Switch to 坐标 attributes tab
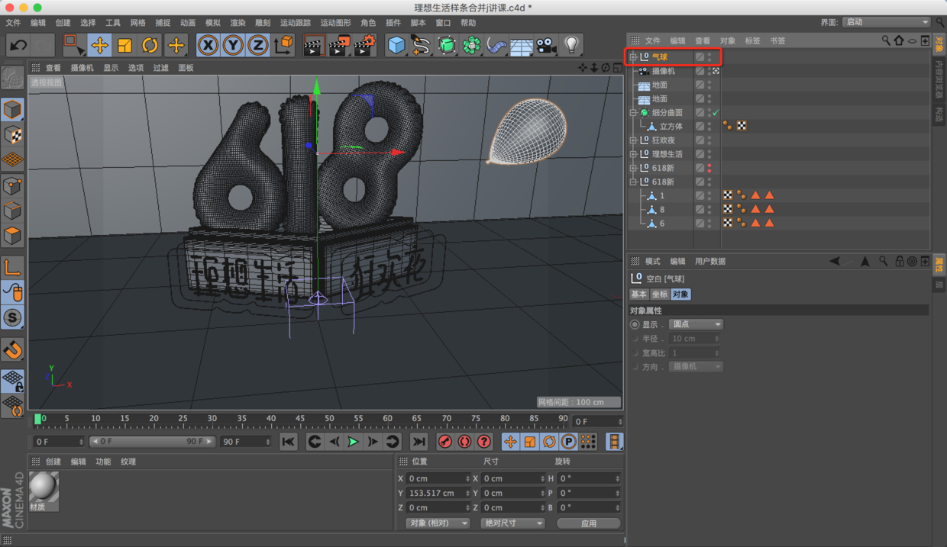 point(659,294)
